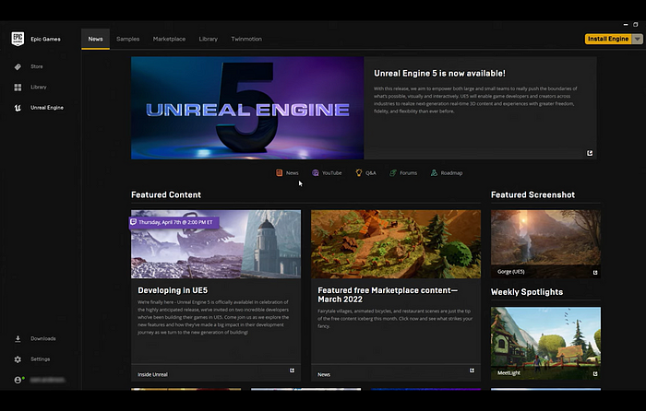Switch to the Marketplace tab
646x411 pixels.
[x=169, y=39]
